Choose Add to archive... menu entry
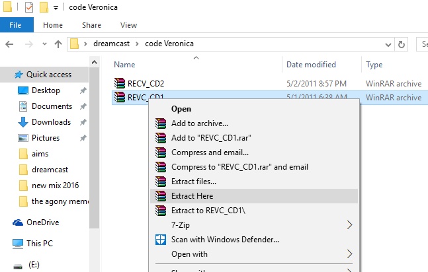This screenshot has height=272, width=428. pyautogui.click(x=254, y=123)
